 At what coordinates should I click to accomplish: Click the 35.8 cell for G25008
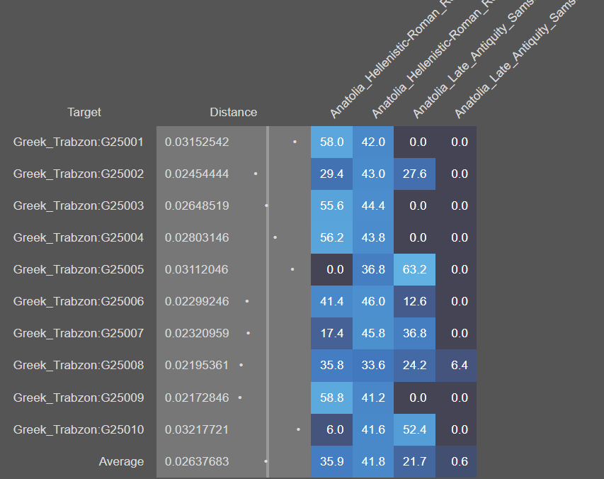pos(331,365)
